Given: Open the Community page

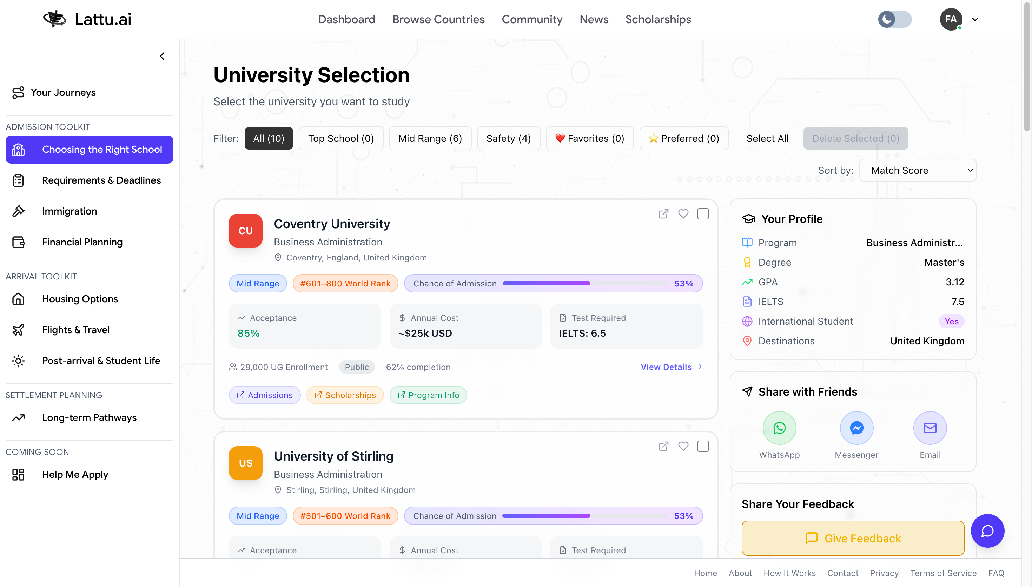Looking at the screenshot, I should [x=531, y=19].
